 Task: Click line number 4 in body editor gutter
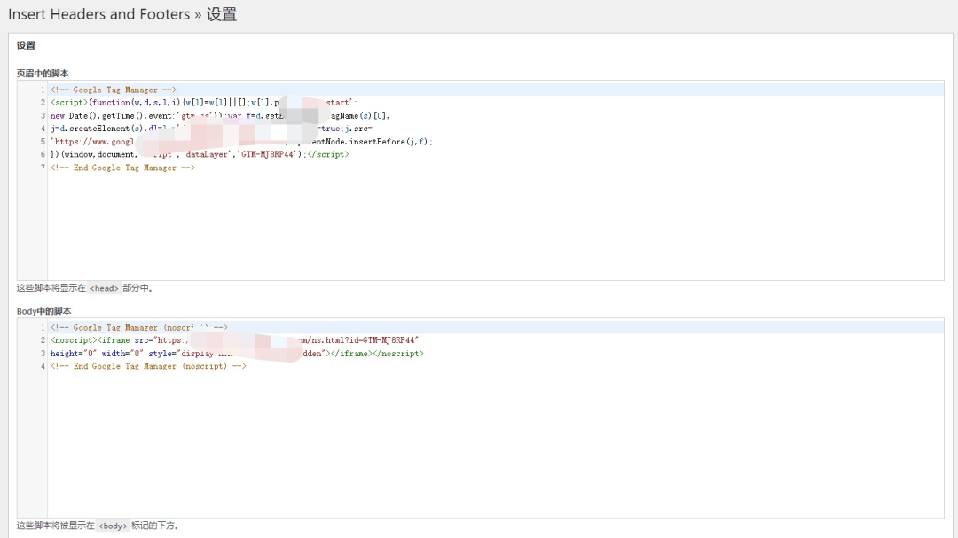point(43,366)
